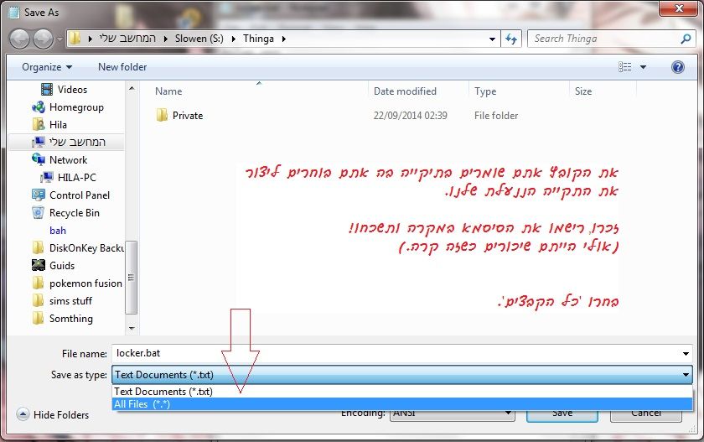Screen dimensions: 704x442
Task: Open the recent pages dropdown beside the Forward button
Action: click(60, 39)
